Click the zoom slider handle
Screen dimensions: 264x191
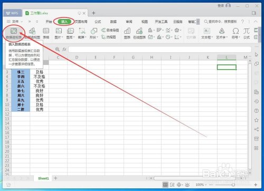[x=233, y=185]
